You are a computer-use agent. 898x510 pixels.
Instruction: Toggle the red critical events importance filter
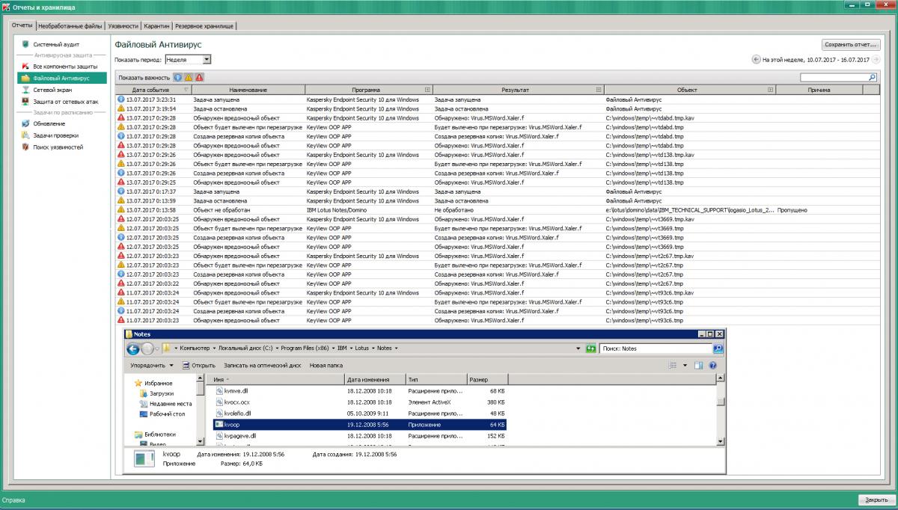tap(199, 77)
